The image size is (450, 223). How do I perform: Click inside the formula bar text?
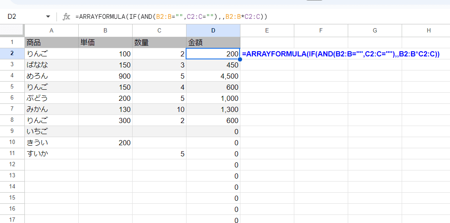(172, 17)
